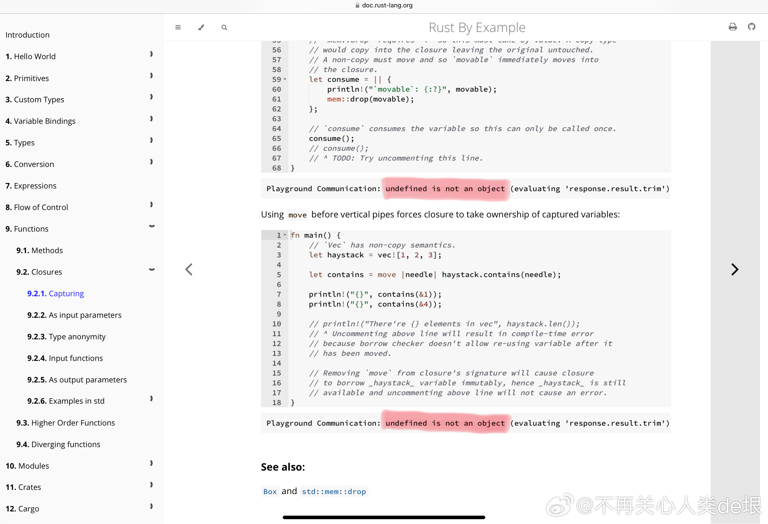
Task: Open the theme picker paintbrush icon
Action: (x=201, y=27)
